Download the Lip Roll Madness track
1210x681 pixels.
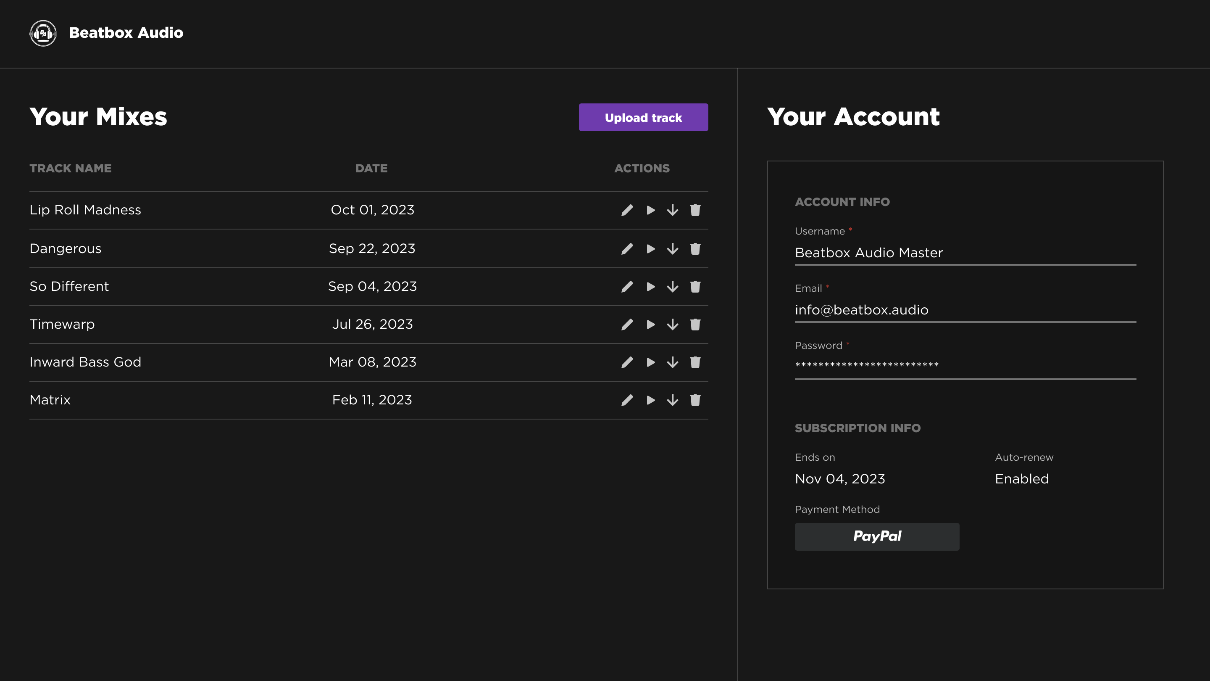click(x=673, y=210)
